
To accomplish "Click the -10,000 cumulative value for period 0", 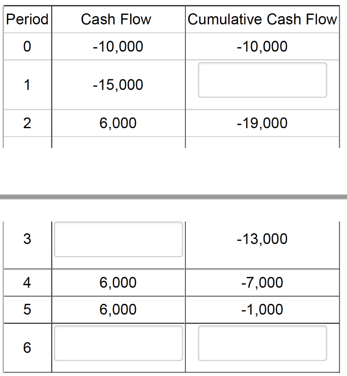I will (x=262, y=46).
